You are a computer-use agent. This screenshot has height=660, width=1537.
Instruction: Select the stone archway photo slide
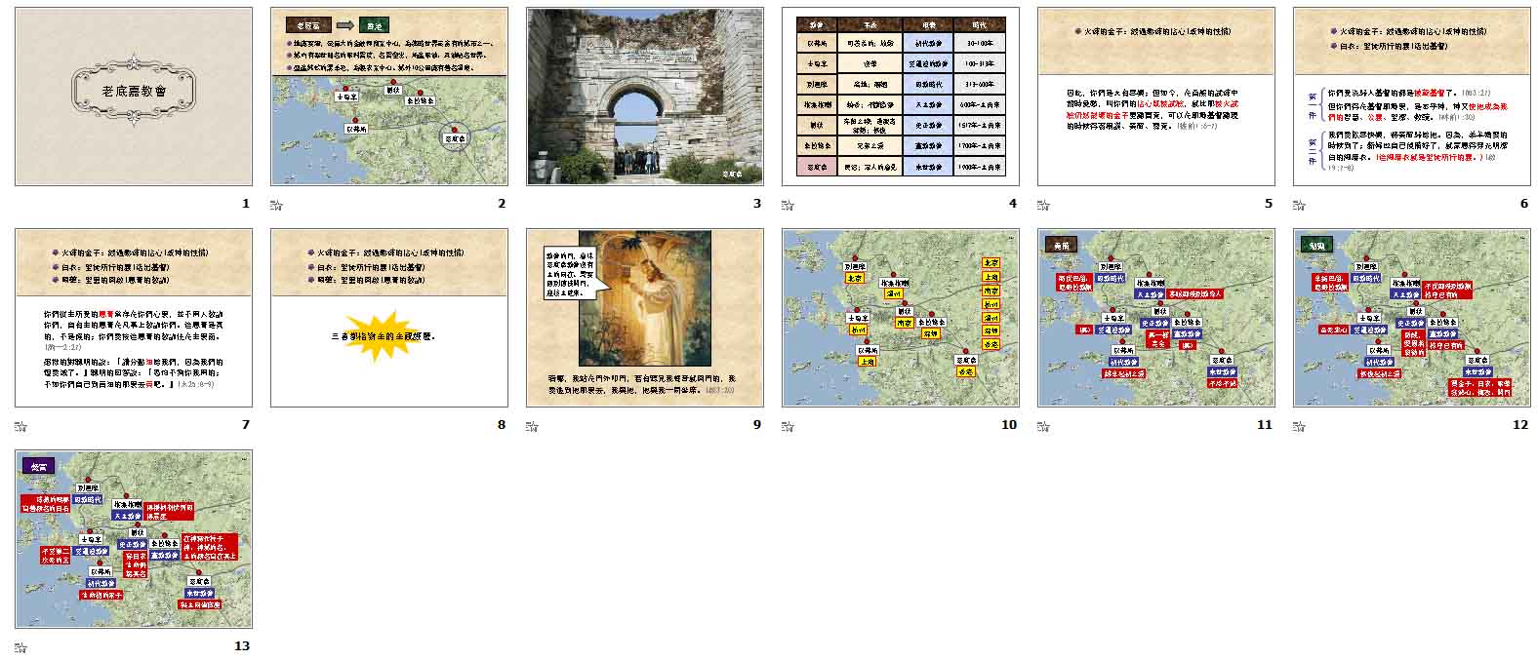click(x=645, y=97)
